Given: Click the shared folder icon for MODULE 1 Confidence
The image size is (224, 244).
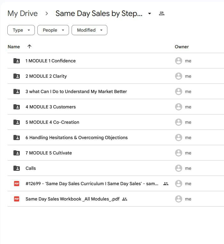Looking at the screenshot, I should pos(17,61).
